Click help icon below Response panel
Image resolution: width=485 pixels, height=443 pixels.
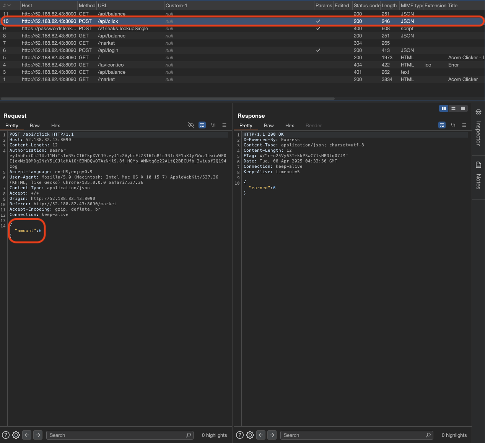point(240,435)
